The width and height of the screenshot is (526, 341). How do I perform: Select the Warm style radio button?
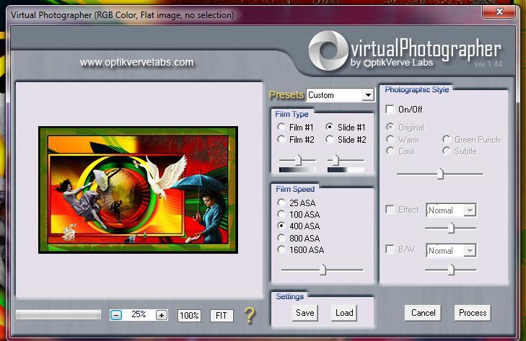tap(390, 139)
